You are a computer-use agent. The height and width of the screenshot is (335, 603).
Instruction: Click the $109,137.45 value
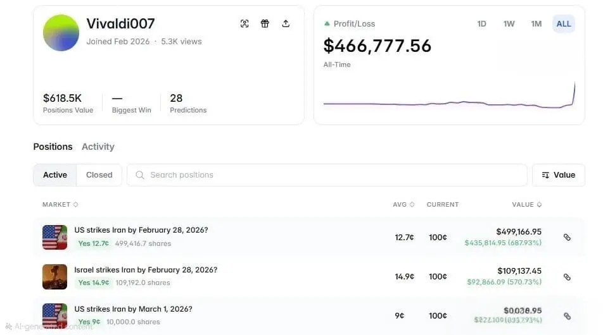point(519,271)
